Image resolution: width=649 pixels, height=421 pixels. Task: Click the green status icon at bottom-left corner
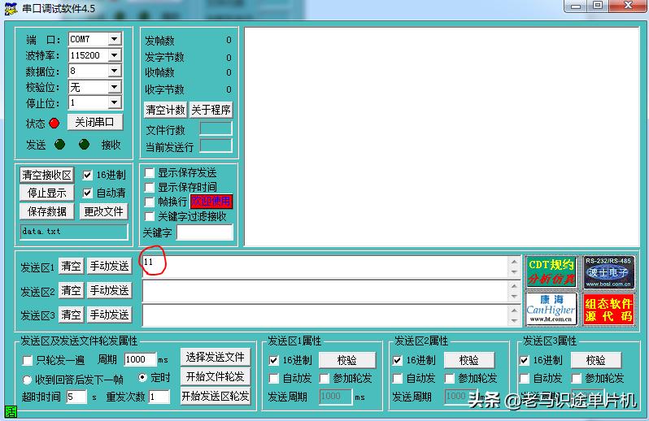[11, 412]
